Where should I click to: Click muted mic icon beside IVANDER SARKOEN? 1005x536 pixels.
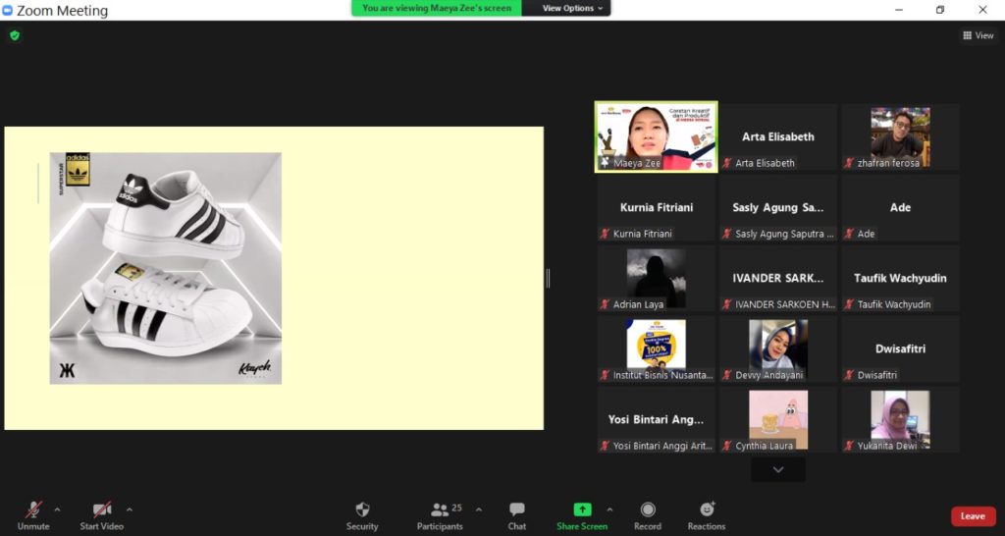pos(727,304)
